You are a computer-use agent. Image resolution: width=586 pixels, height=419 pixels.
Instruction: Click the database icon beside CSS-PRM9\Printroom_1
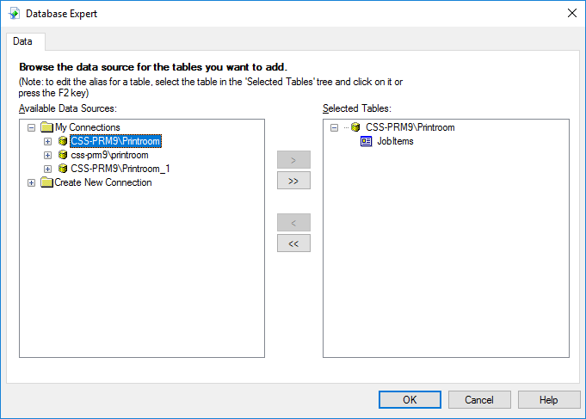tap(63, 169)
